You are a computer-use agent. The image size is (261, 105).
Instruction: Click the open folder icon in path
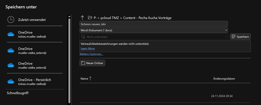pyautogui.click(x=90, y=18)
